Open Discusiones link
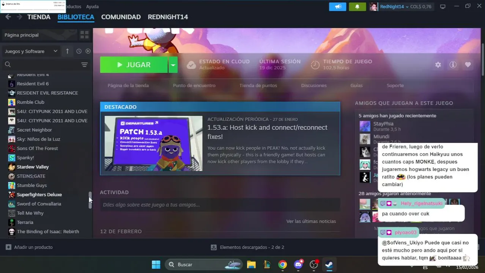The height and width of the screenshot is (273, 485). point(314,85)
